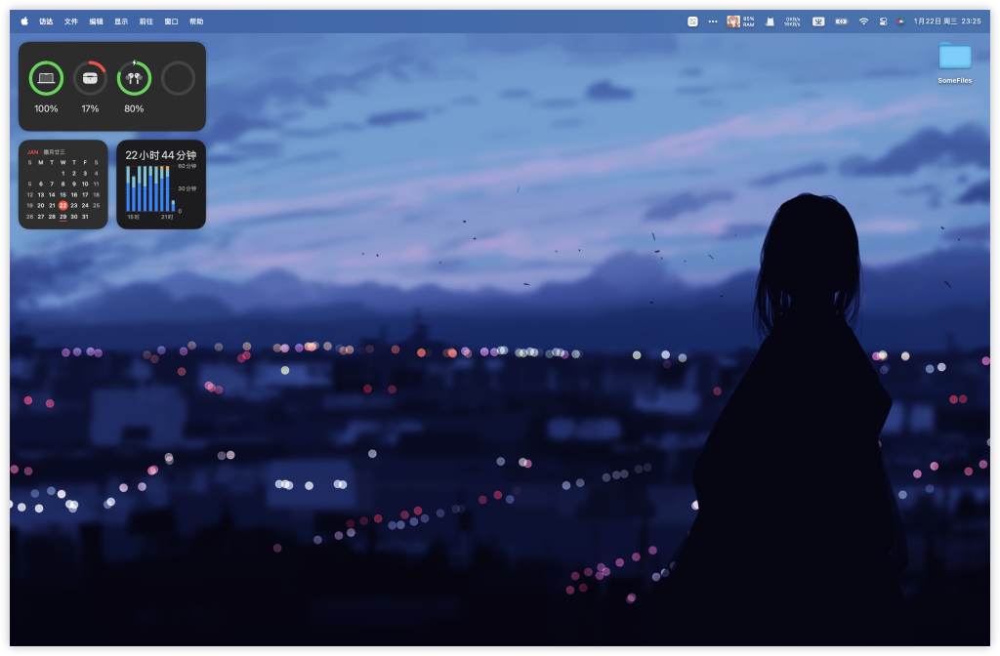1000x656 pixels.
Task: Click the cat icon in menu bar
Action: 770,21
